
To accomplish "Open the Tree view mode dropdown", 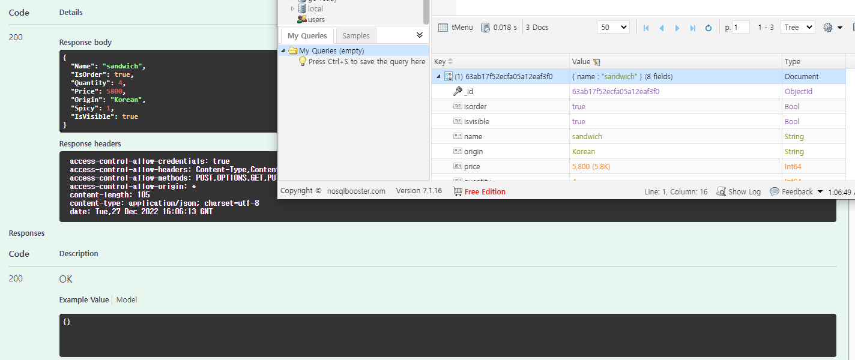I will [x=798, y=28].
